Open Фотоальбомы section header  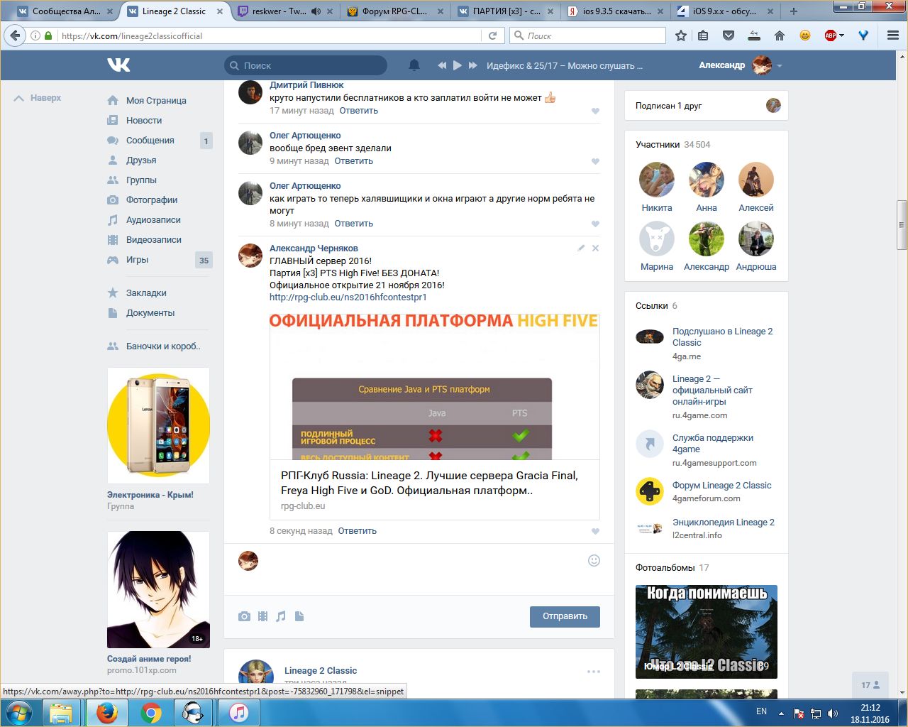tap(672, 567)
